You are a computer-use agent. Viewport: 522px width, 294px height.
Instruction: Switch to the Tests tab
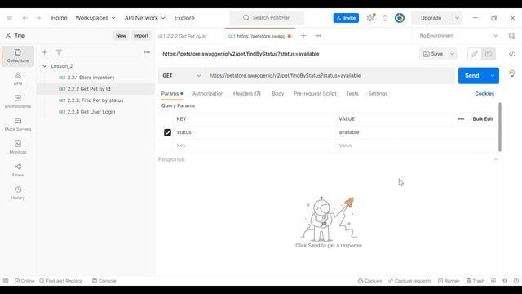pyautogui.click(x=352, y=94)
